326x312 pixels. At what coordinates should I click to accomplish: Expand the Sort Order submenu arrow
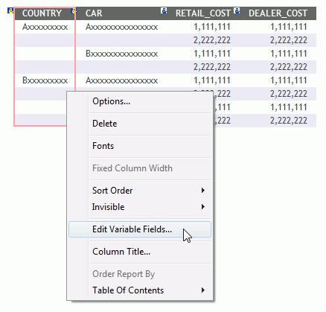[203, 191]
